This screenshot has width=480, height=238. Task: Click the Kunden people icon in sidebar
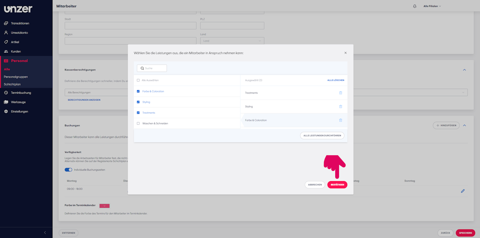(x=6, y=51)
